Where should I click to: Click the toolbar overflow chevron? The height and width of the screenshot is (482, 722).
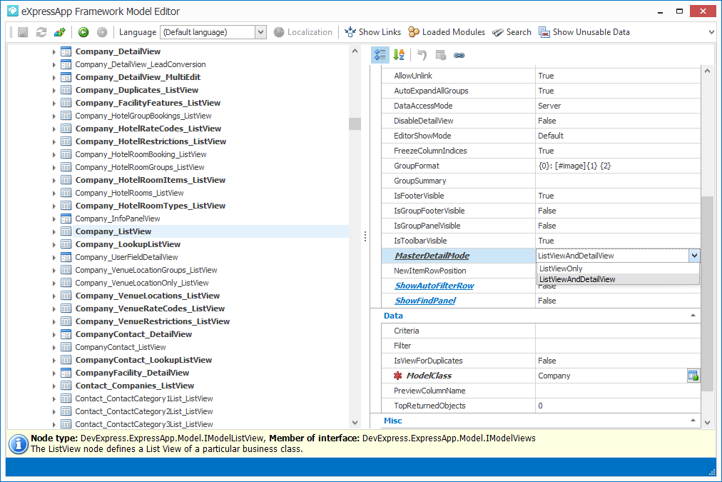click(711, 32)
